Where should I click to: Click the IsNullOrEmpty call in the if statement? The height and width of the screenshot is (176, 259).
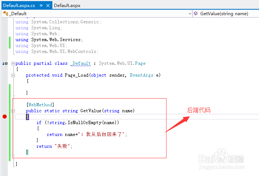[84, 123]
